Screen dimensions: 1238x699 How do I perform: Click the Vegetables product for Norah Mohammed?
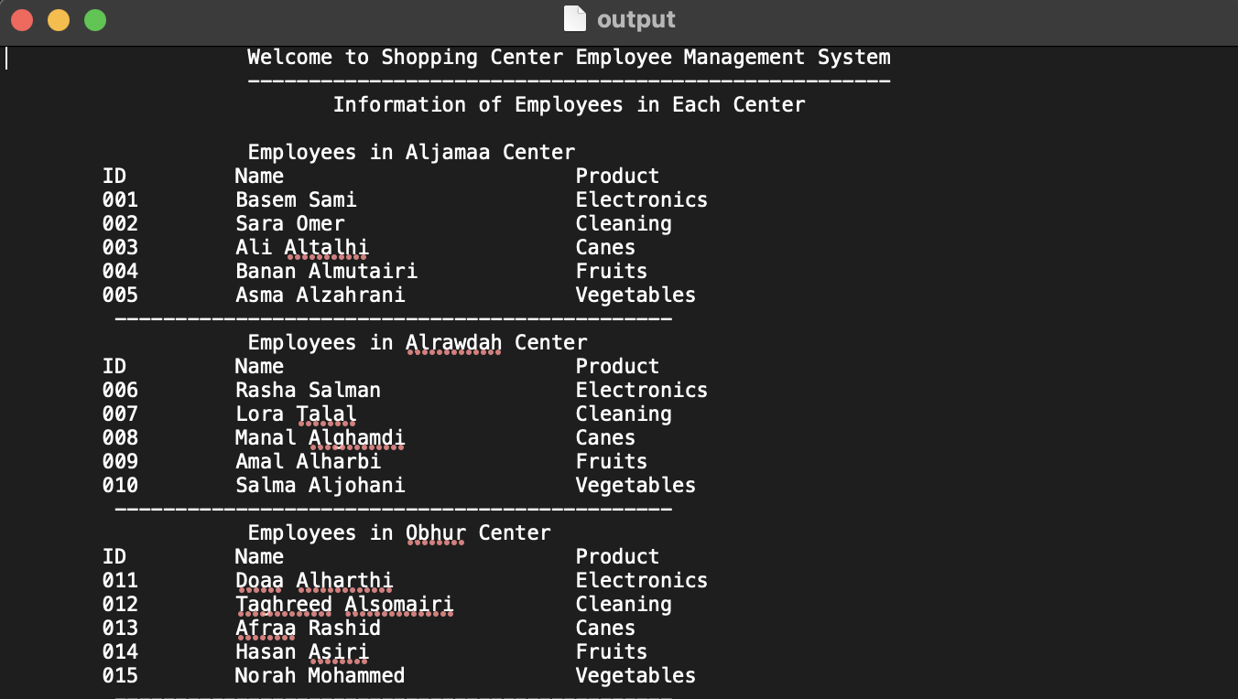[x=635, y=675]
